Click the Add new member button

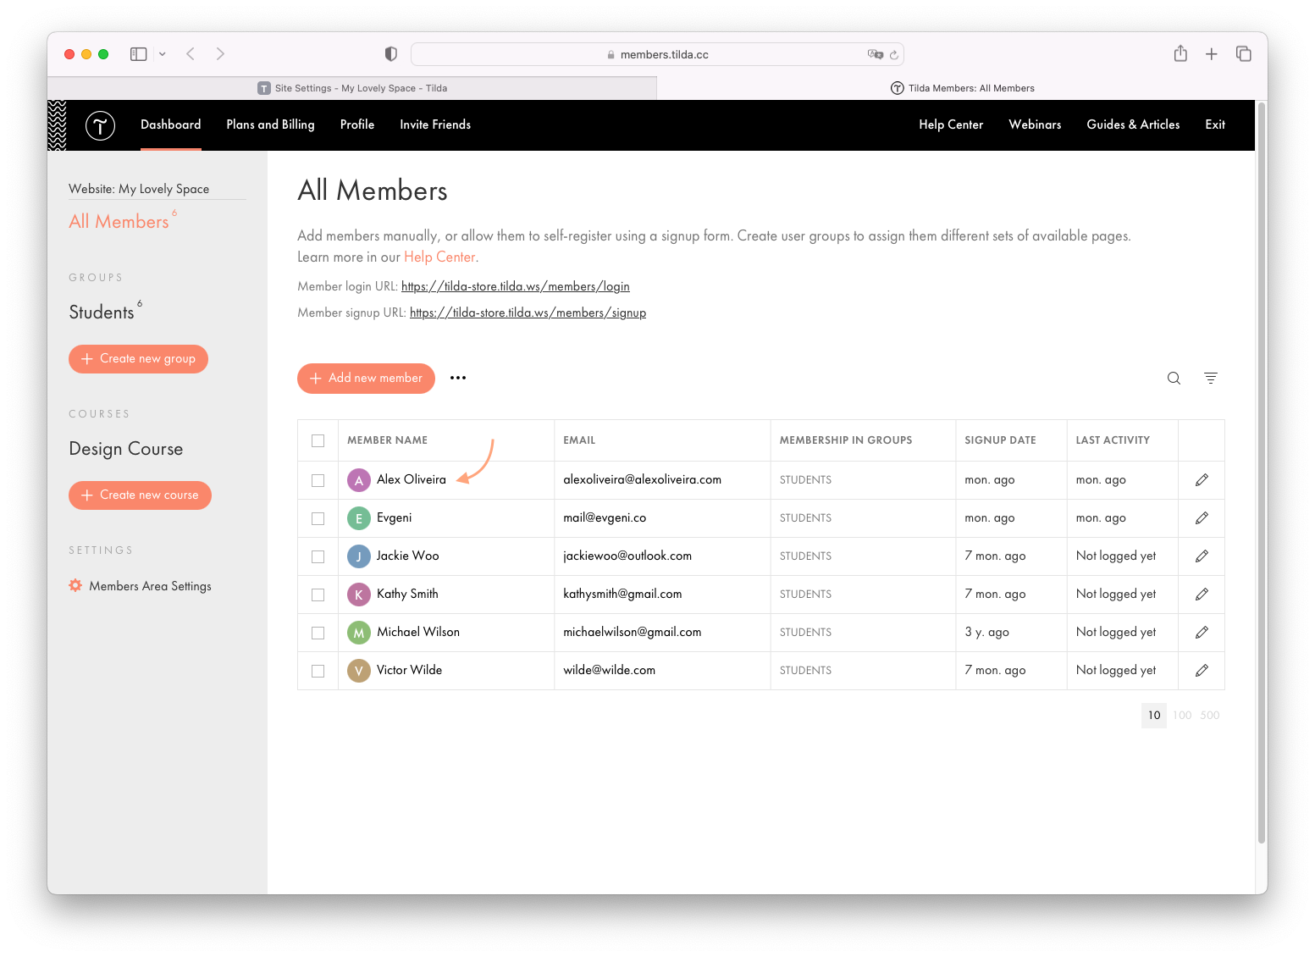point(366,378)
